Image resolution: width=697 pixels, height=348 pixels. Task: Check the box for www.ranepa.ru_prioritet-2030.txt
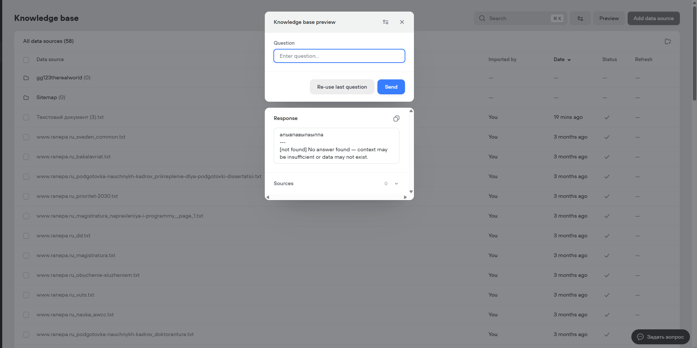click(x=26, y=196)
